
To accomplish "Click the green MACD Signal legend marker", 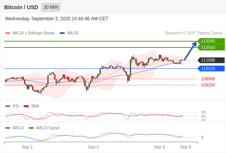I will coord(31,128).
